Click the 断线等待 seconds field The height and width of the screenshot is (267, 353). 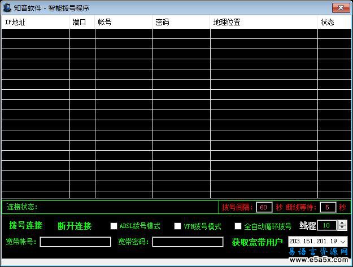click(328, 207)
